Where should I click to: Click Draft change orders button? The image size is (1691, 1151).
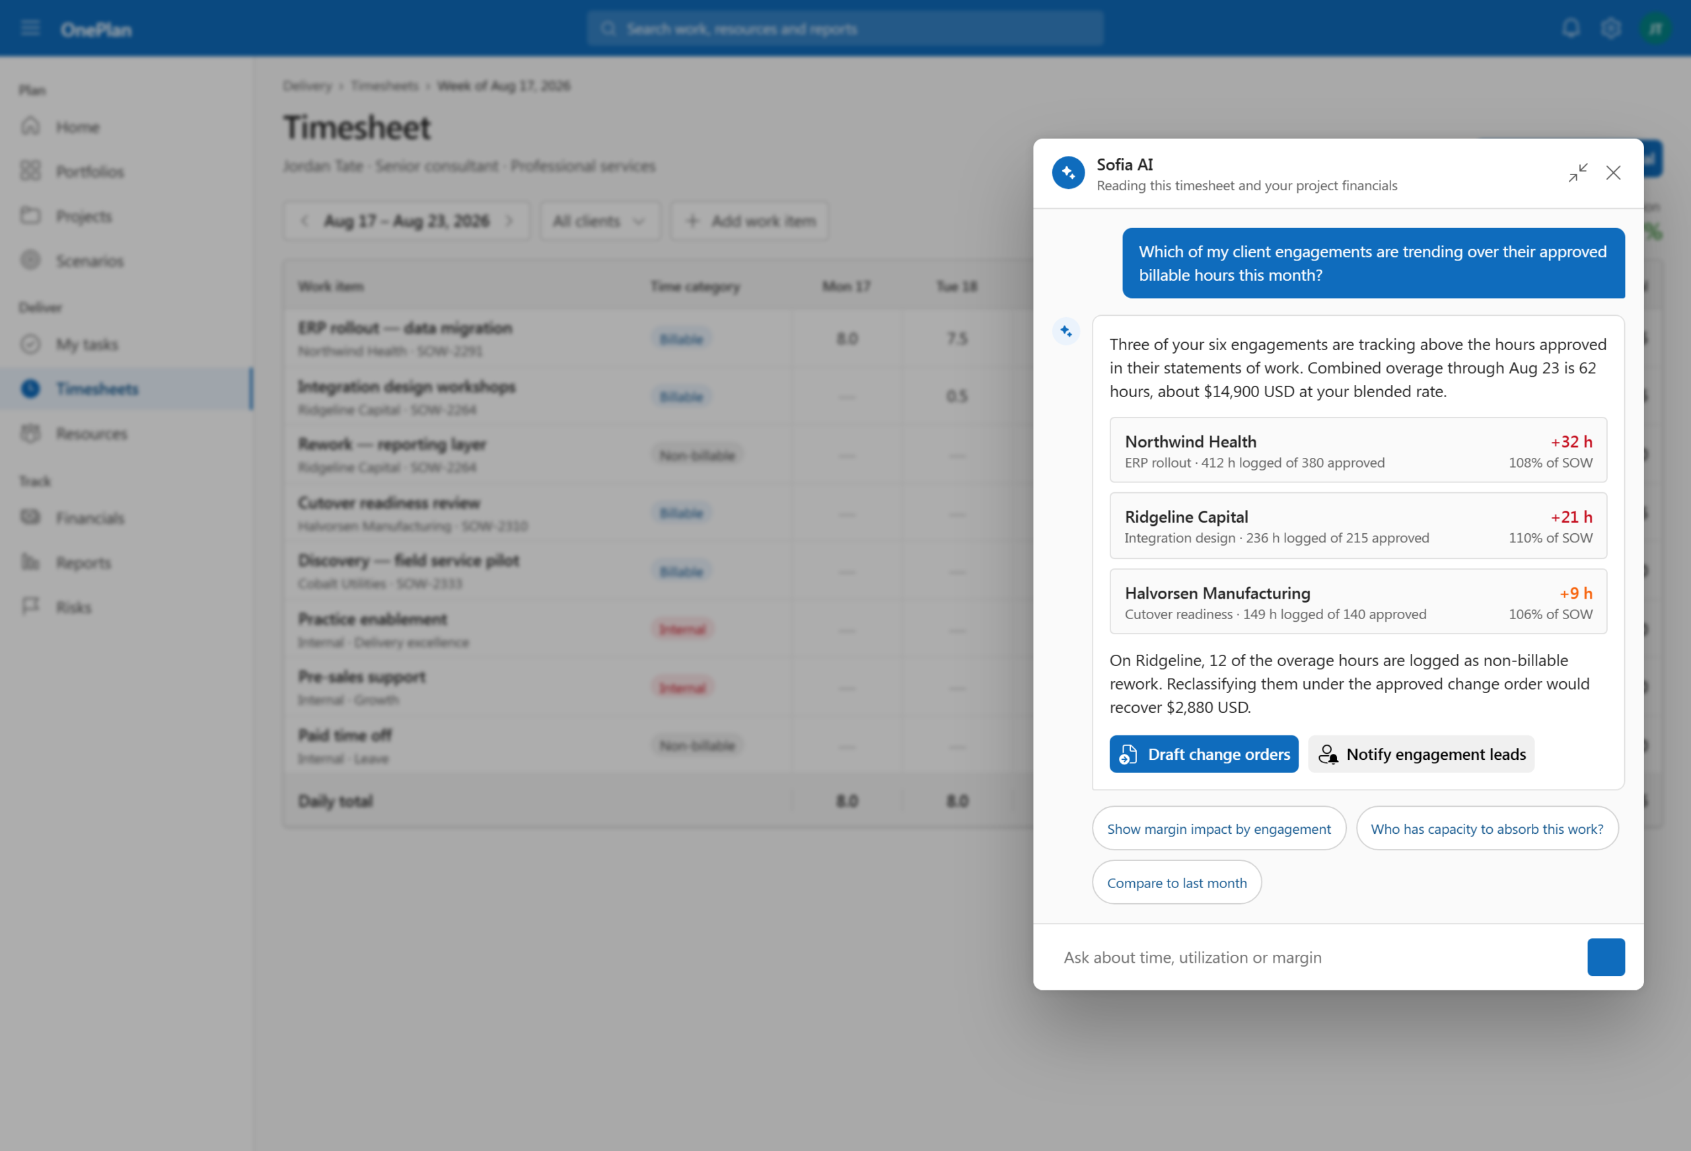coord(1204,755)
